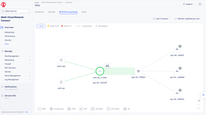Click the dc12-ash RE node icon

click(x=61, y=60)
